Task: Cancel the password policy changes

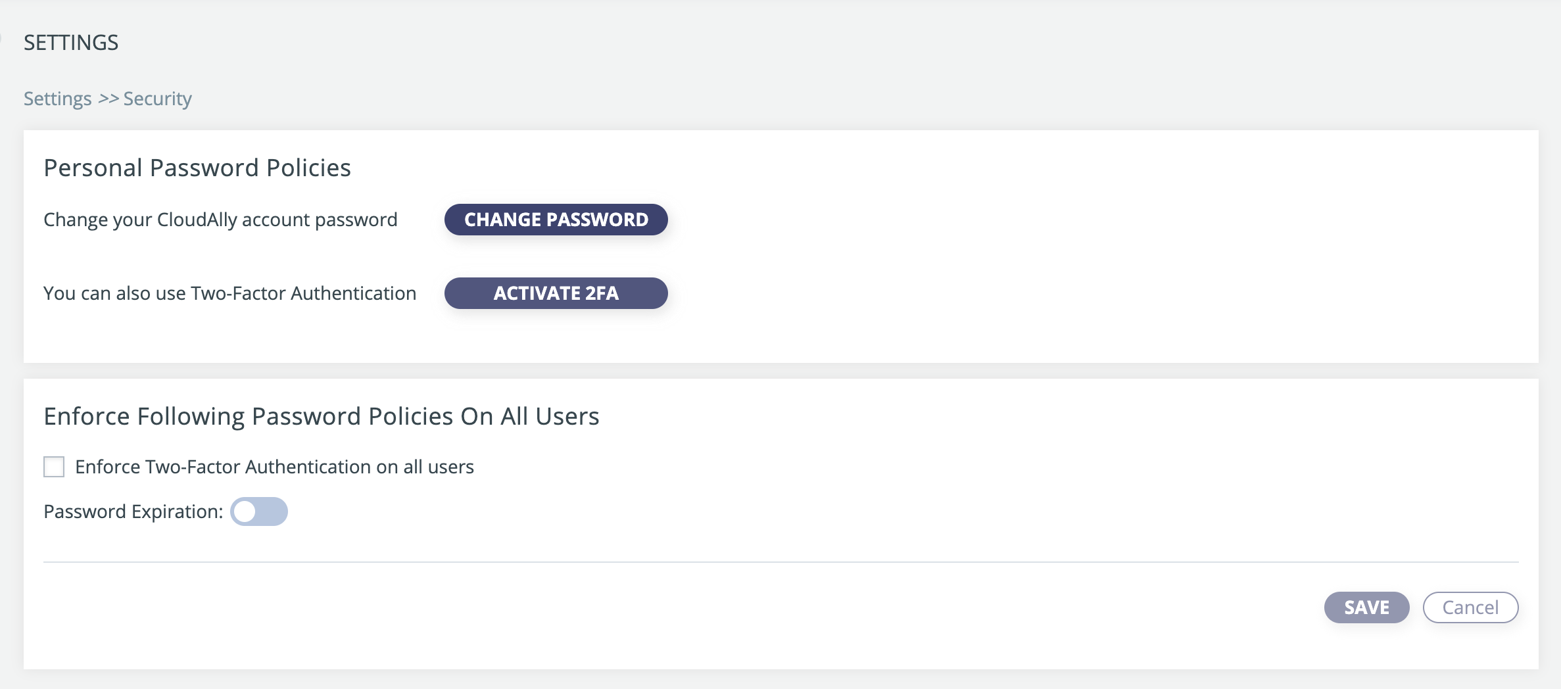Action: tap(1470, 607)
